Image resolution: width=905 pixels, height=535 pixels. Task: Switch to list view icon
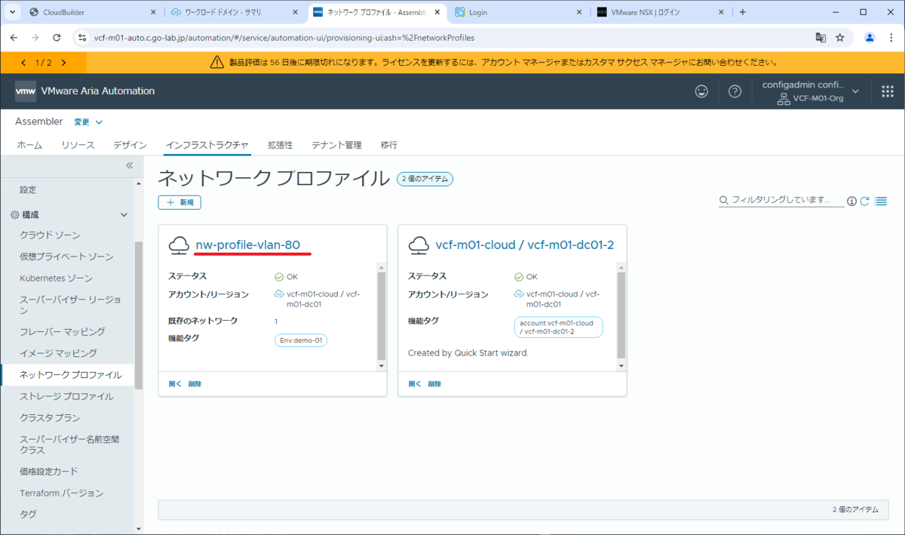(x=880, y=201)
